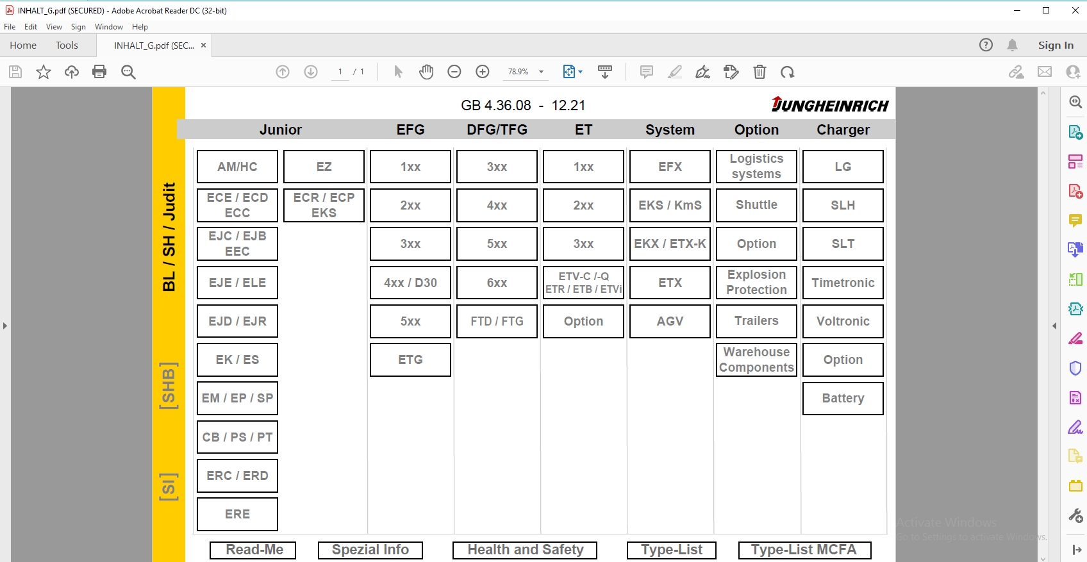The image size is (1087, 562).
Task: Open the Window menu
Action: click(x=109, y=27)
